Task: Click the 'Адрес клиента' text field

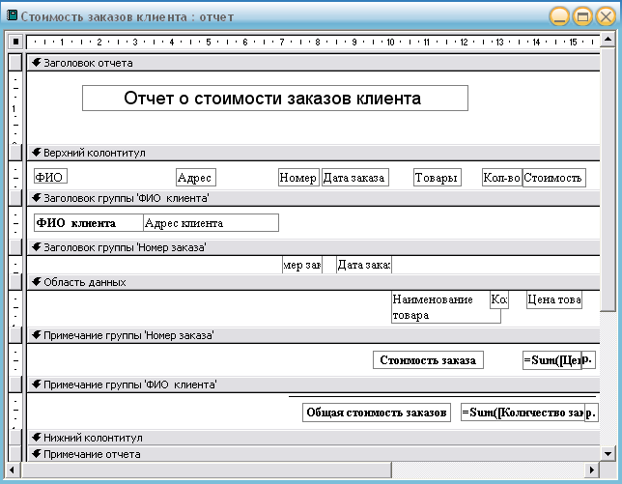Action: [210, 223]
